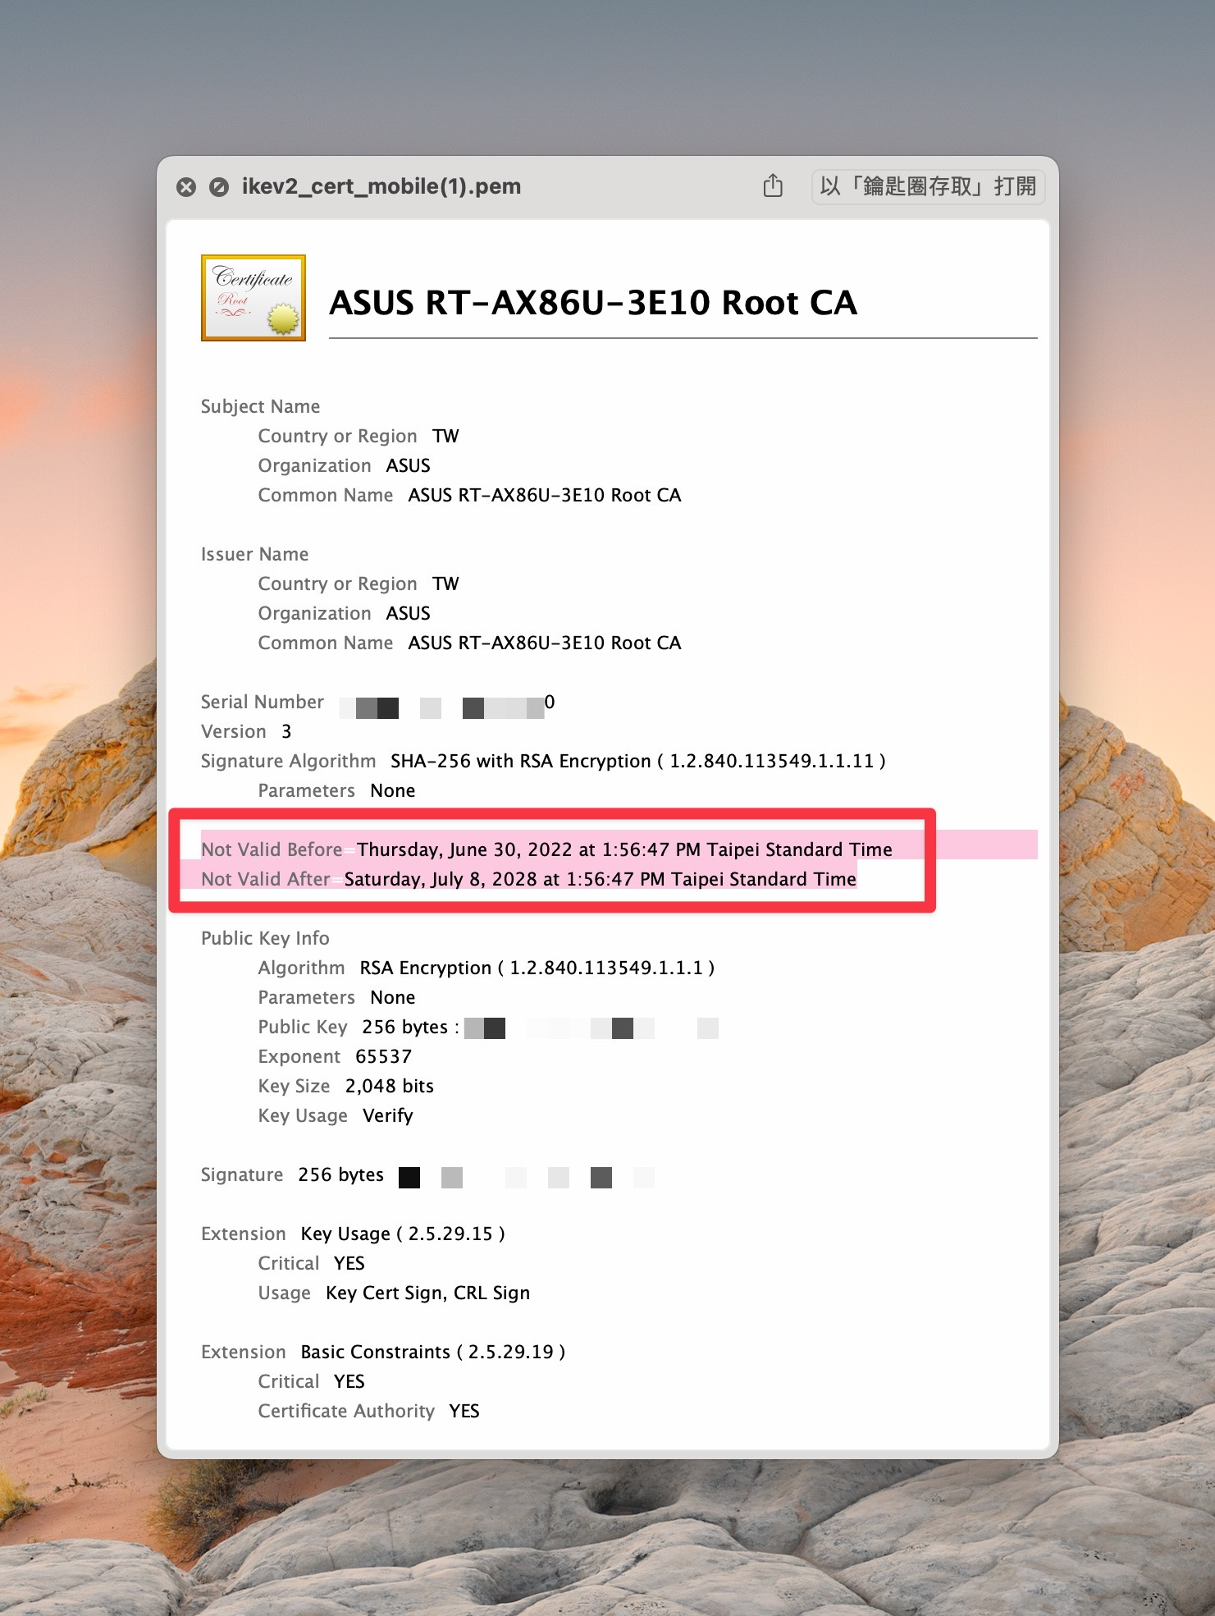This screenshot has height=1616, width=1215.
Task: Click the Public Key Info label
Action: [265, 938]
